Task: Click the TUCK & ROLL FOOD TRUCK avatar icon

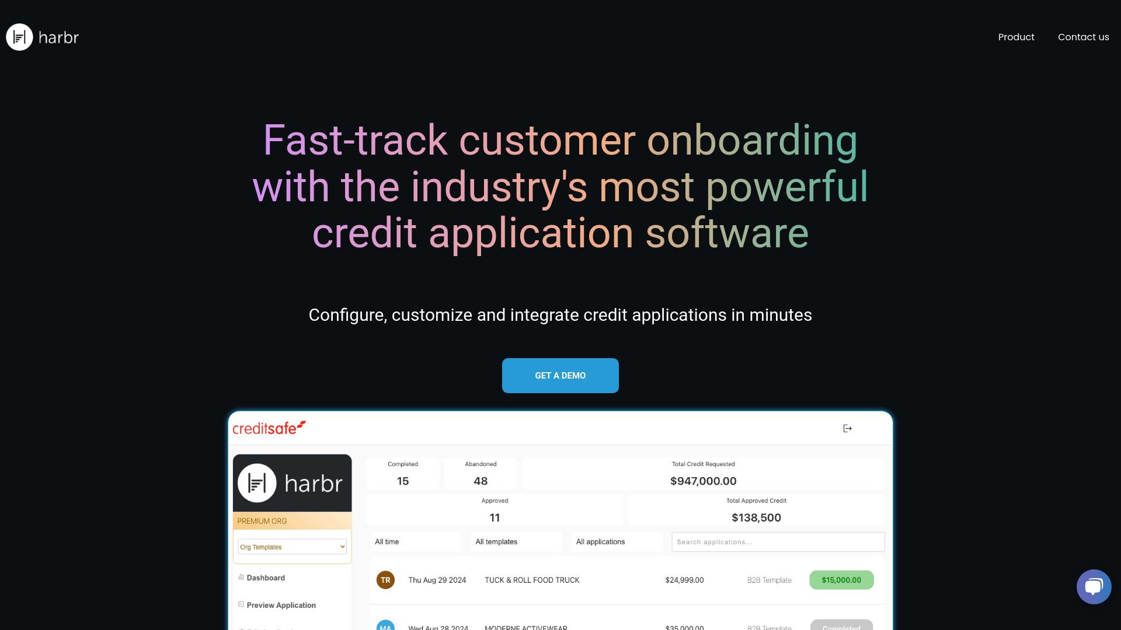Action: click(385, 580)
